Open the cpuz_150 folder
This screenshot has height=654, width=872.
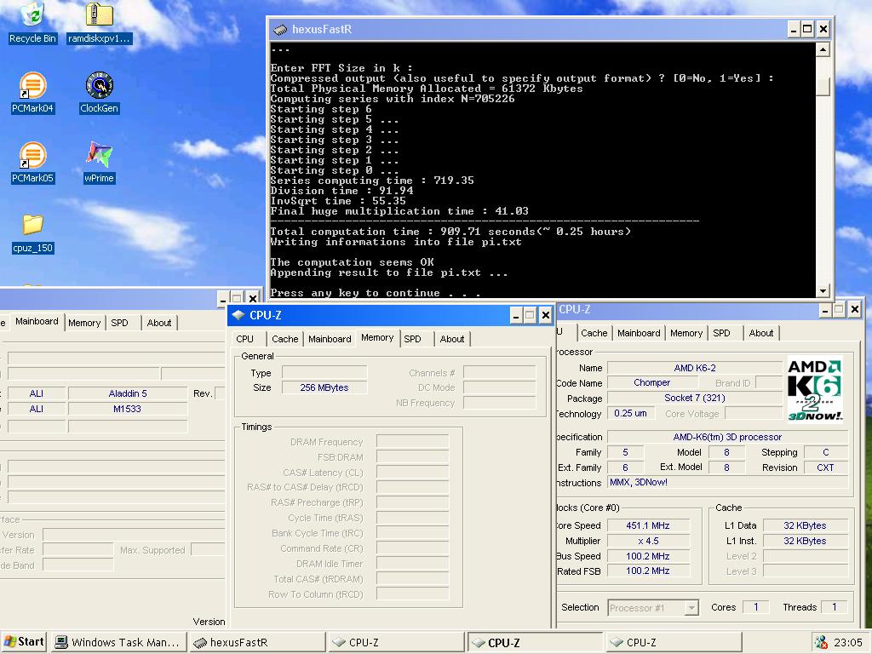pyautogui.click(x=32, y=232)
